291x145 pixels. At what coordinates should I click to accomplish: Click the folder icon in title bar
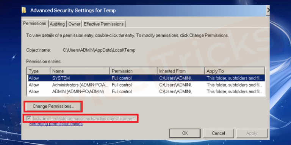tap(24, 10)
